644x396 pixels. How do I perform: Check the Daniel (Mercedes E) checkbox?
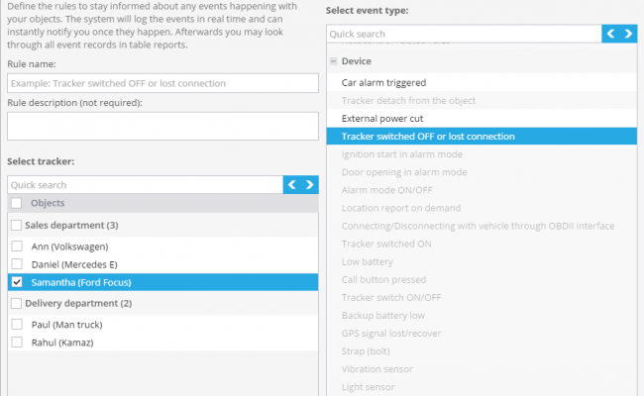point(17,264)
